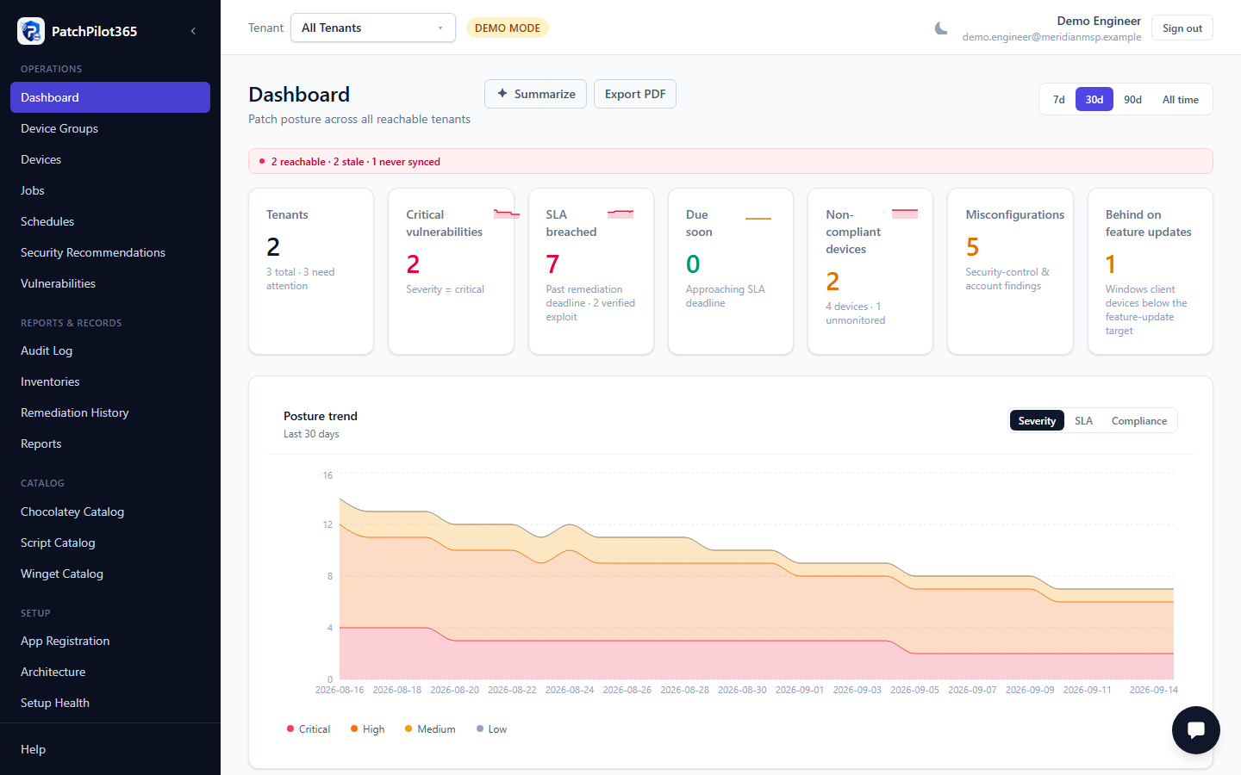The height and width of the screenshot is (775, 1241).
Task: Open the Architecture page
Action: [x=110, y=672]
